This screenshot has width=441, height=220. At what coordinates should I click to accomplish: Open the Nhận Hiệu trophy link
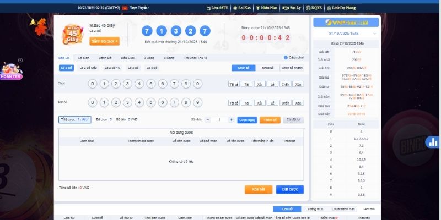(266, 8)
